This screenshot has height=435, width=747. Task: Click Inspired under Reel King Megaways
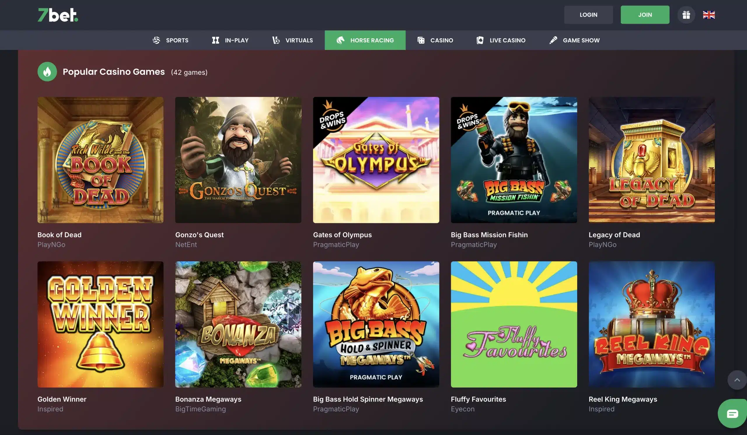tap(601, 409)
